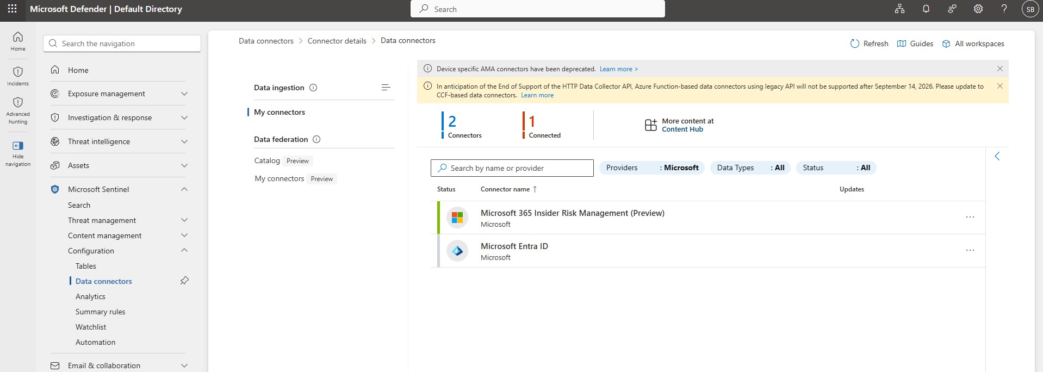This screenshot has width=1043, height=372.
Task: Open Summary rules page
Action: [x=100, y=312]
